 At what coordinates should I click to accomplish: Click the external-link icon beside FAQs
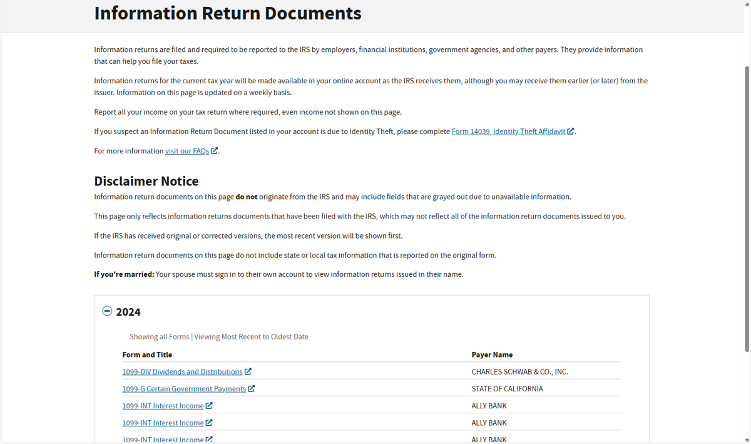[x=214, y=151]
